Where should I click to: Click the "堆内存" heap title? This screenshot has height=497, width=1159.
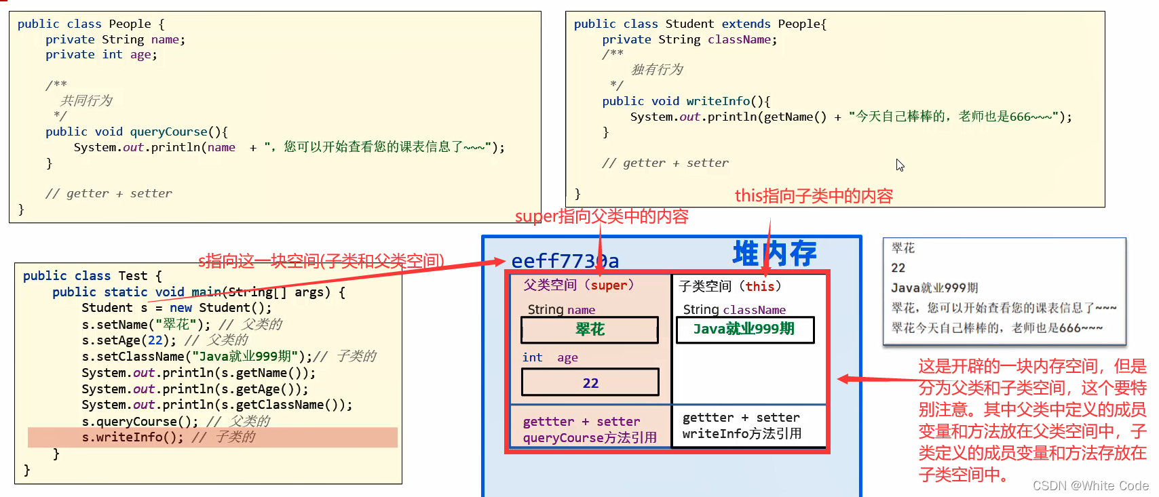(774, 254)
